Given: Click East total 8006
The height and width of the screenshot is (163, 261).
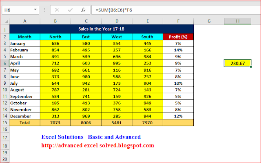Looking at the screenshot, I should point(86,123).
